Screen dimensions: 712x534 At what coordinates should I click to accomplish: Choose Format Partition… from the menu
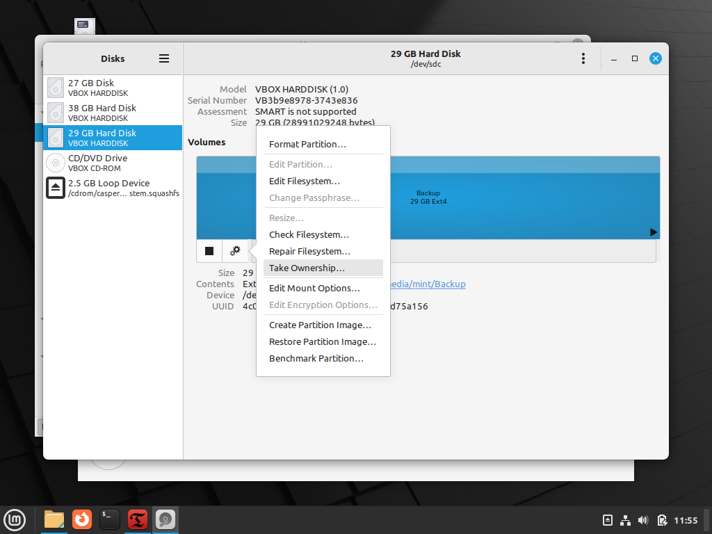pyautogui.click(x=323, y=145)
